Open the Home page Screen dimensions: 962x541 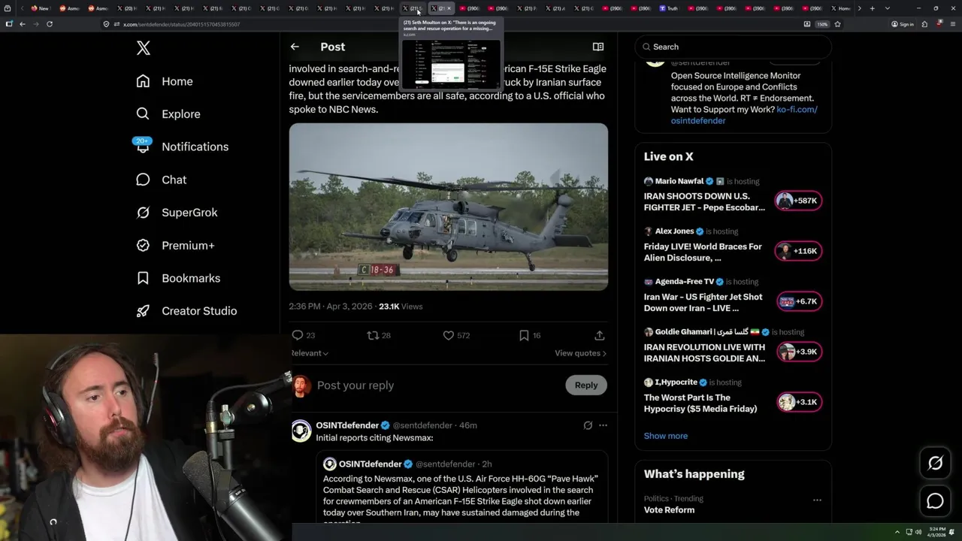165,81
